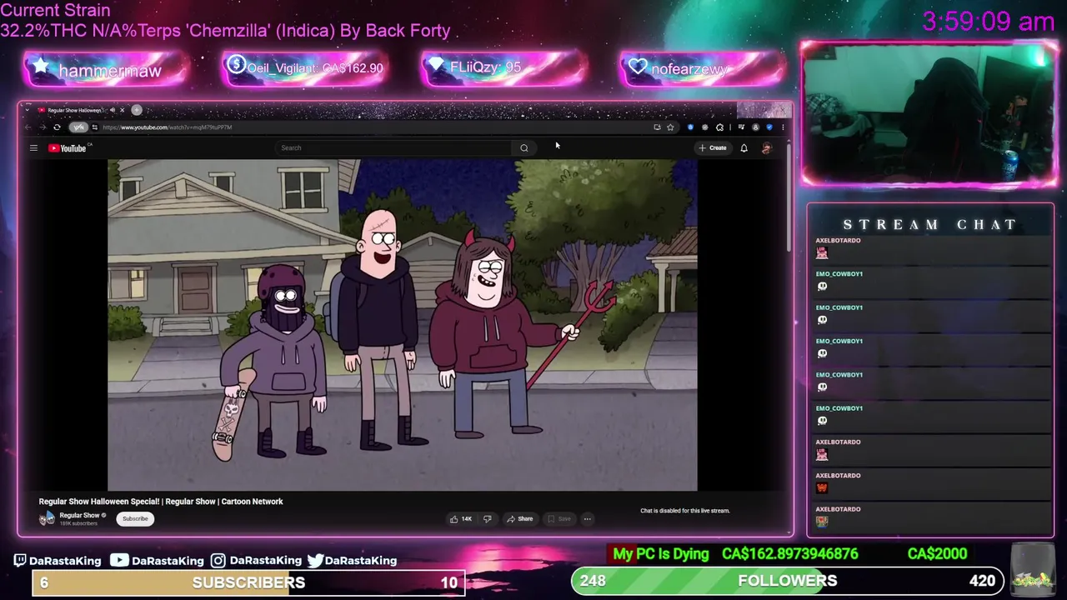Click the YouTube search input field
Screen dimensions: 1067x600
393,147
